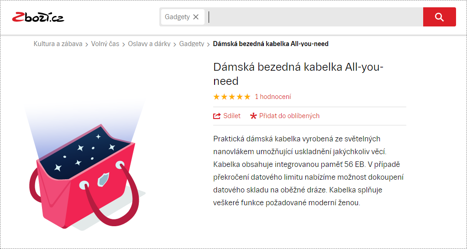Add product via Přidat do oblíbených
The height and width of the screenshot is (249, 467).
[x=289, y=116]
